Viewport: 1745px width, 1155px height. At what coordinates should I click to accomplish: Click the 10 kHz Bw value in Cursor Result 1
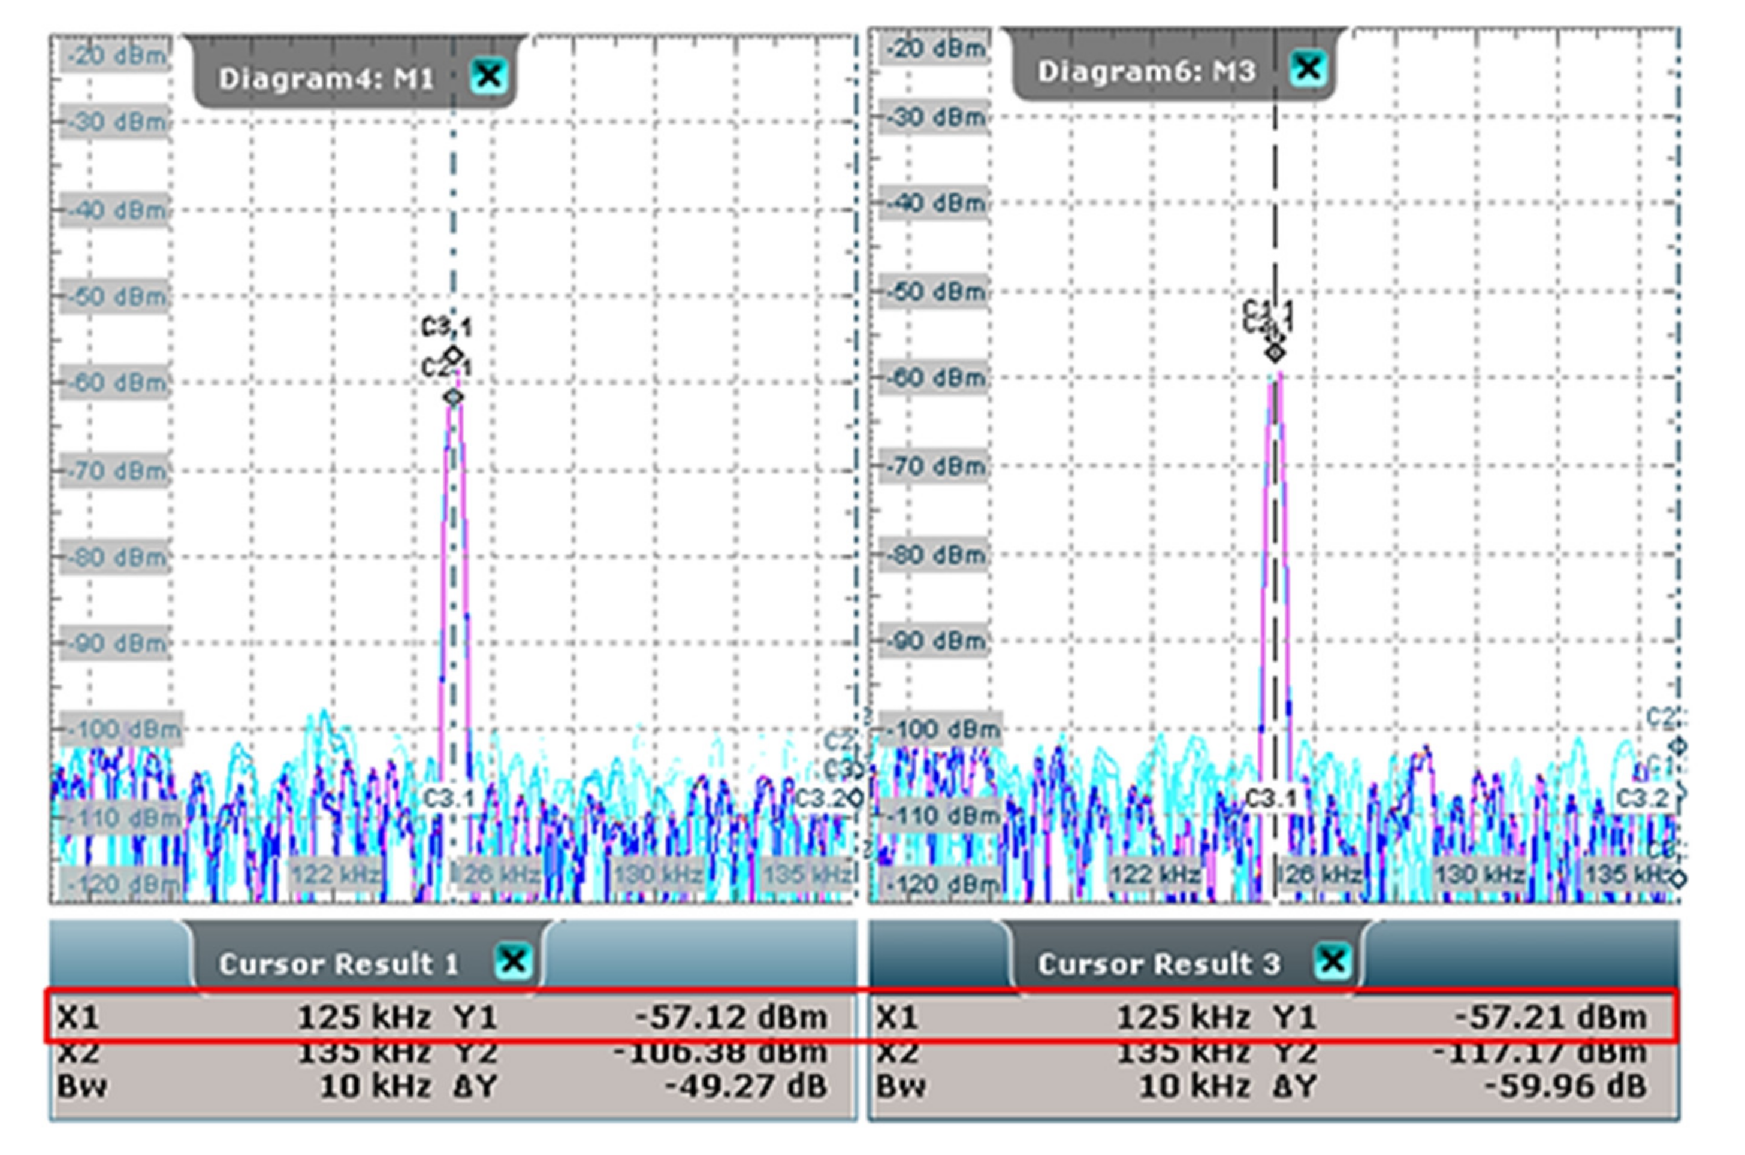coord(375,1087)
